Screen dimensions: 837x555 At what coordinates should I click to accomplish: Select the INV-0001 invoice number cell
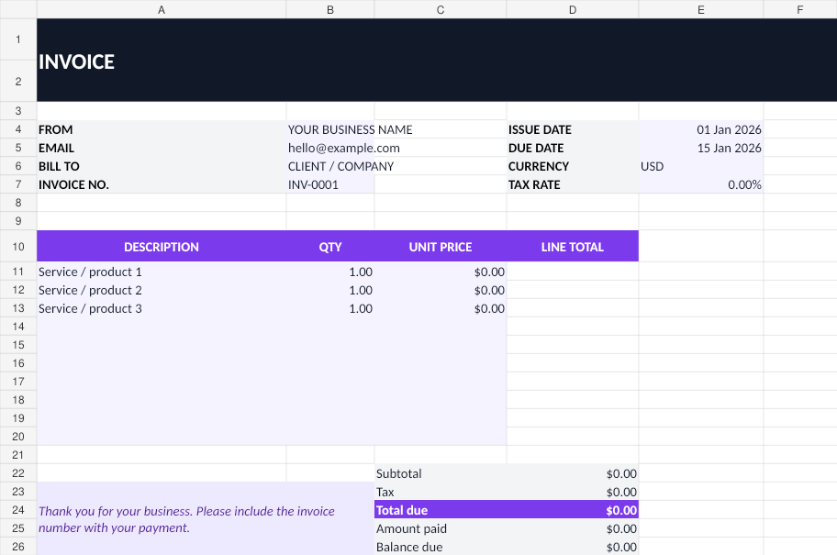pos(330,184)
